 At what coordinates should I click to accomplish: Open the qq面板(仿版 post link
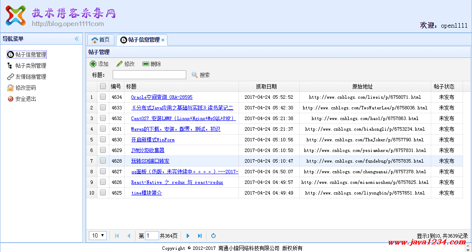pos(185,172)
